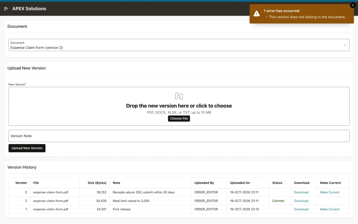This screenshot has width=358, height=224.
Task: Click the Download column header
Action: pos(302,183)
